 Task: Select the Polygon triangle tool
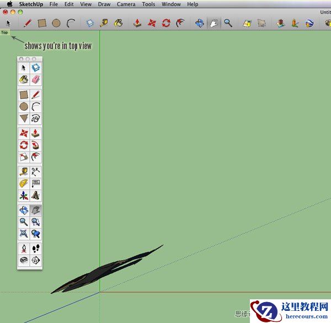[24, 119]
